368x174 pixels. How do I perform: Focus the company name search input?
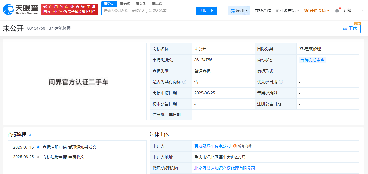149,11
